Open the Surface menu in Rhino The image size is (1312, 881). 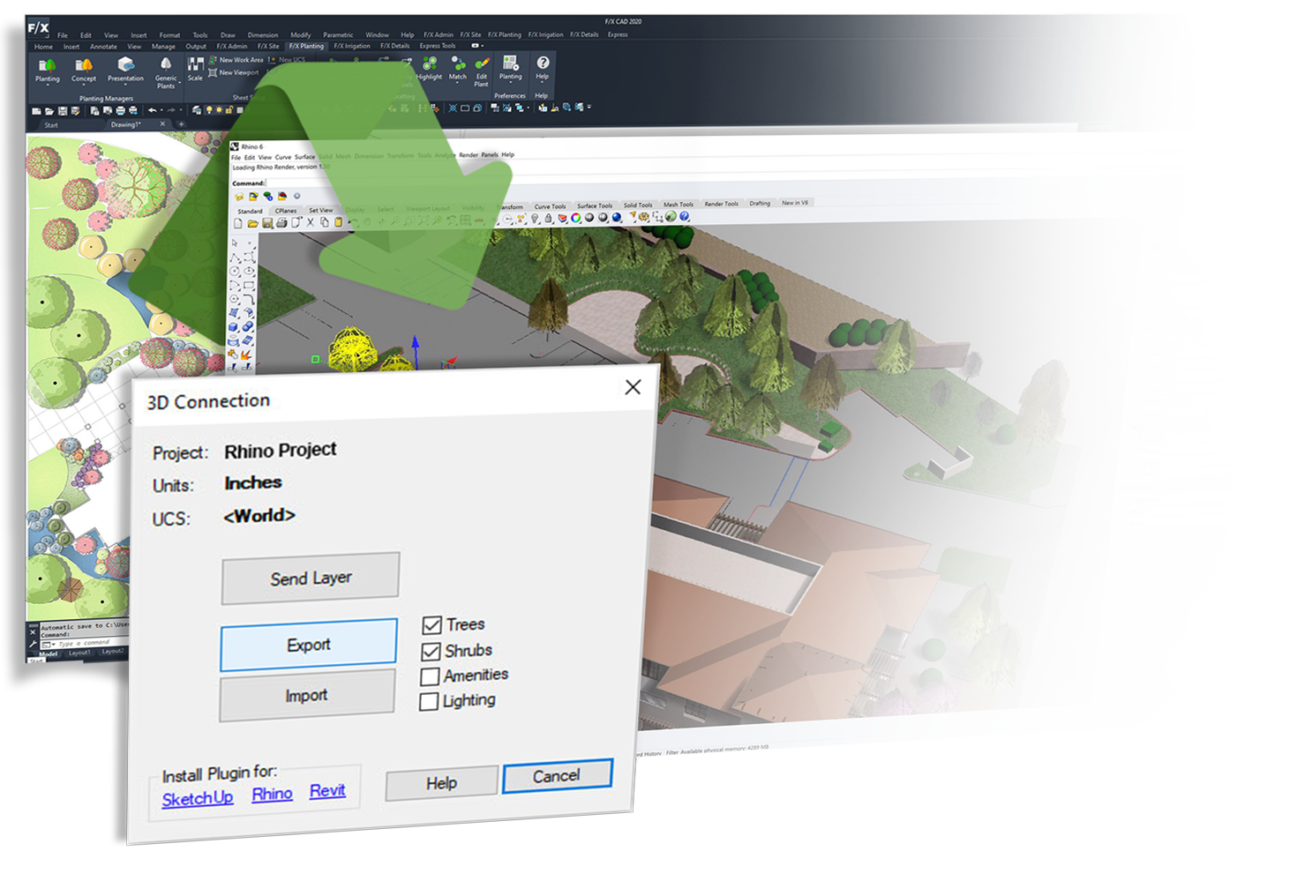[x=305, y=157]
